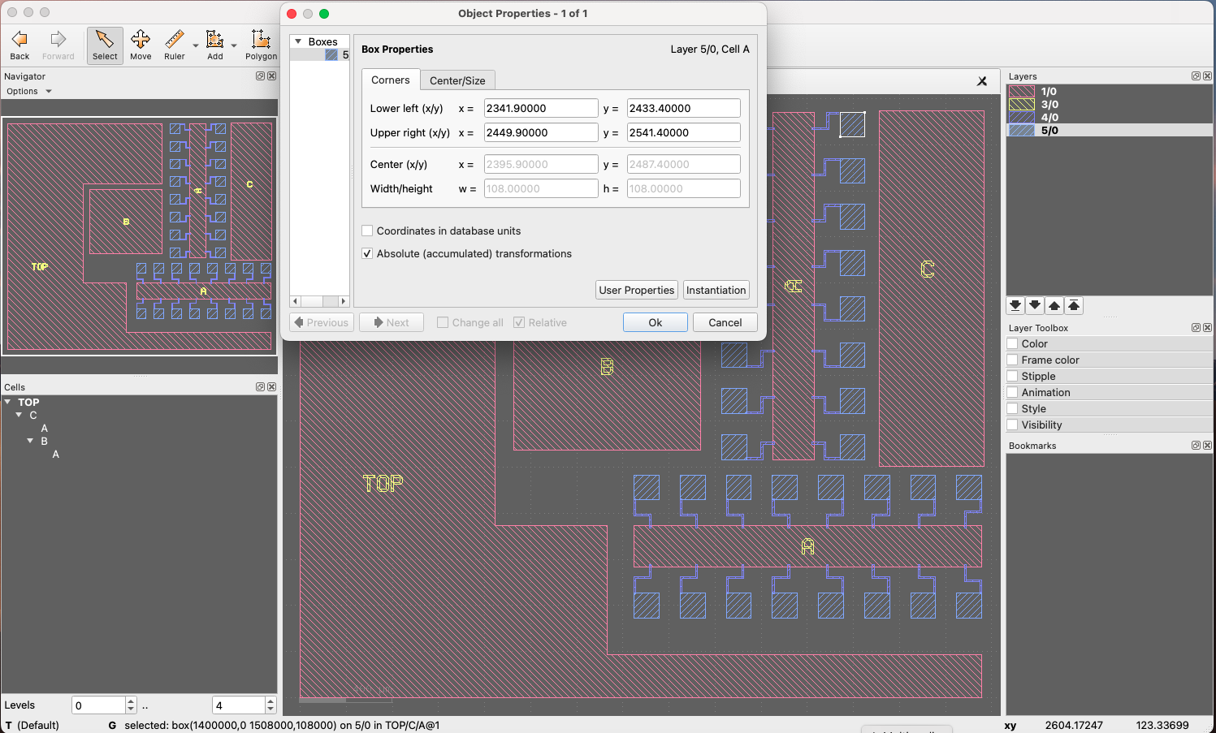Collapse the TOP cell tree node
The width and height of the screenshot is (1216, 733).
pos(8,402)
